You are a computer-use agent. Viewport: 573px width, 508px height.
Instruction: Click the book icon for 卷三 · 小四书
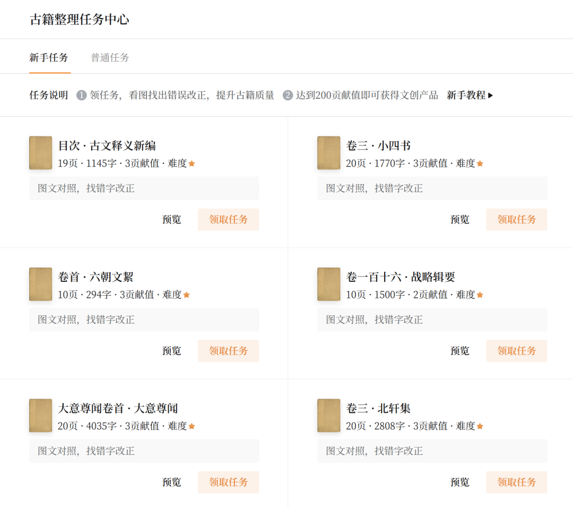[x=328, y=153]
